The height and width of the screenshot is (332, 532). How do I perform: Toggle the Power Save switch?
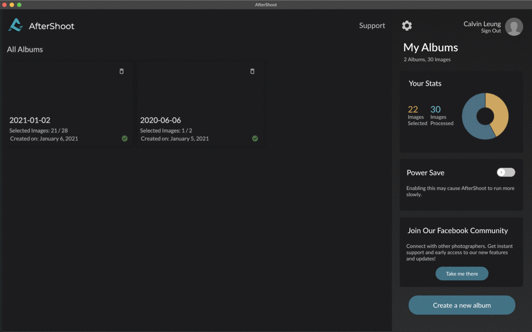click(506, 172)
